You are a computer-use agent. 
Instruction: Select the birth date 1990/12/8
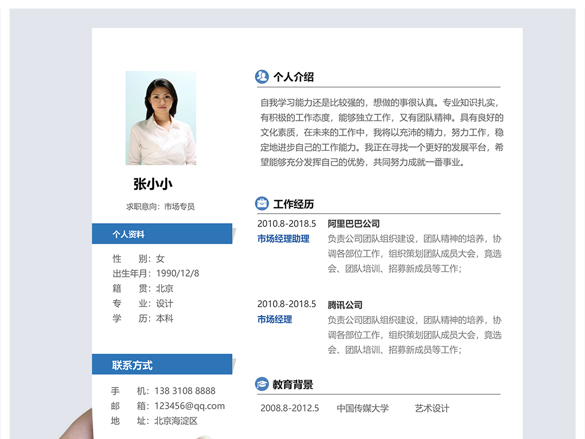(x=178, y=273)
